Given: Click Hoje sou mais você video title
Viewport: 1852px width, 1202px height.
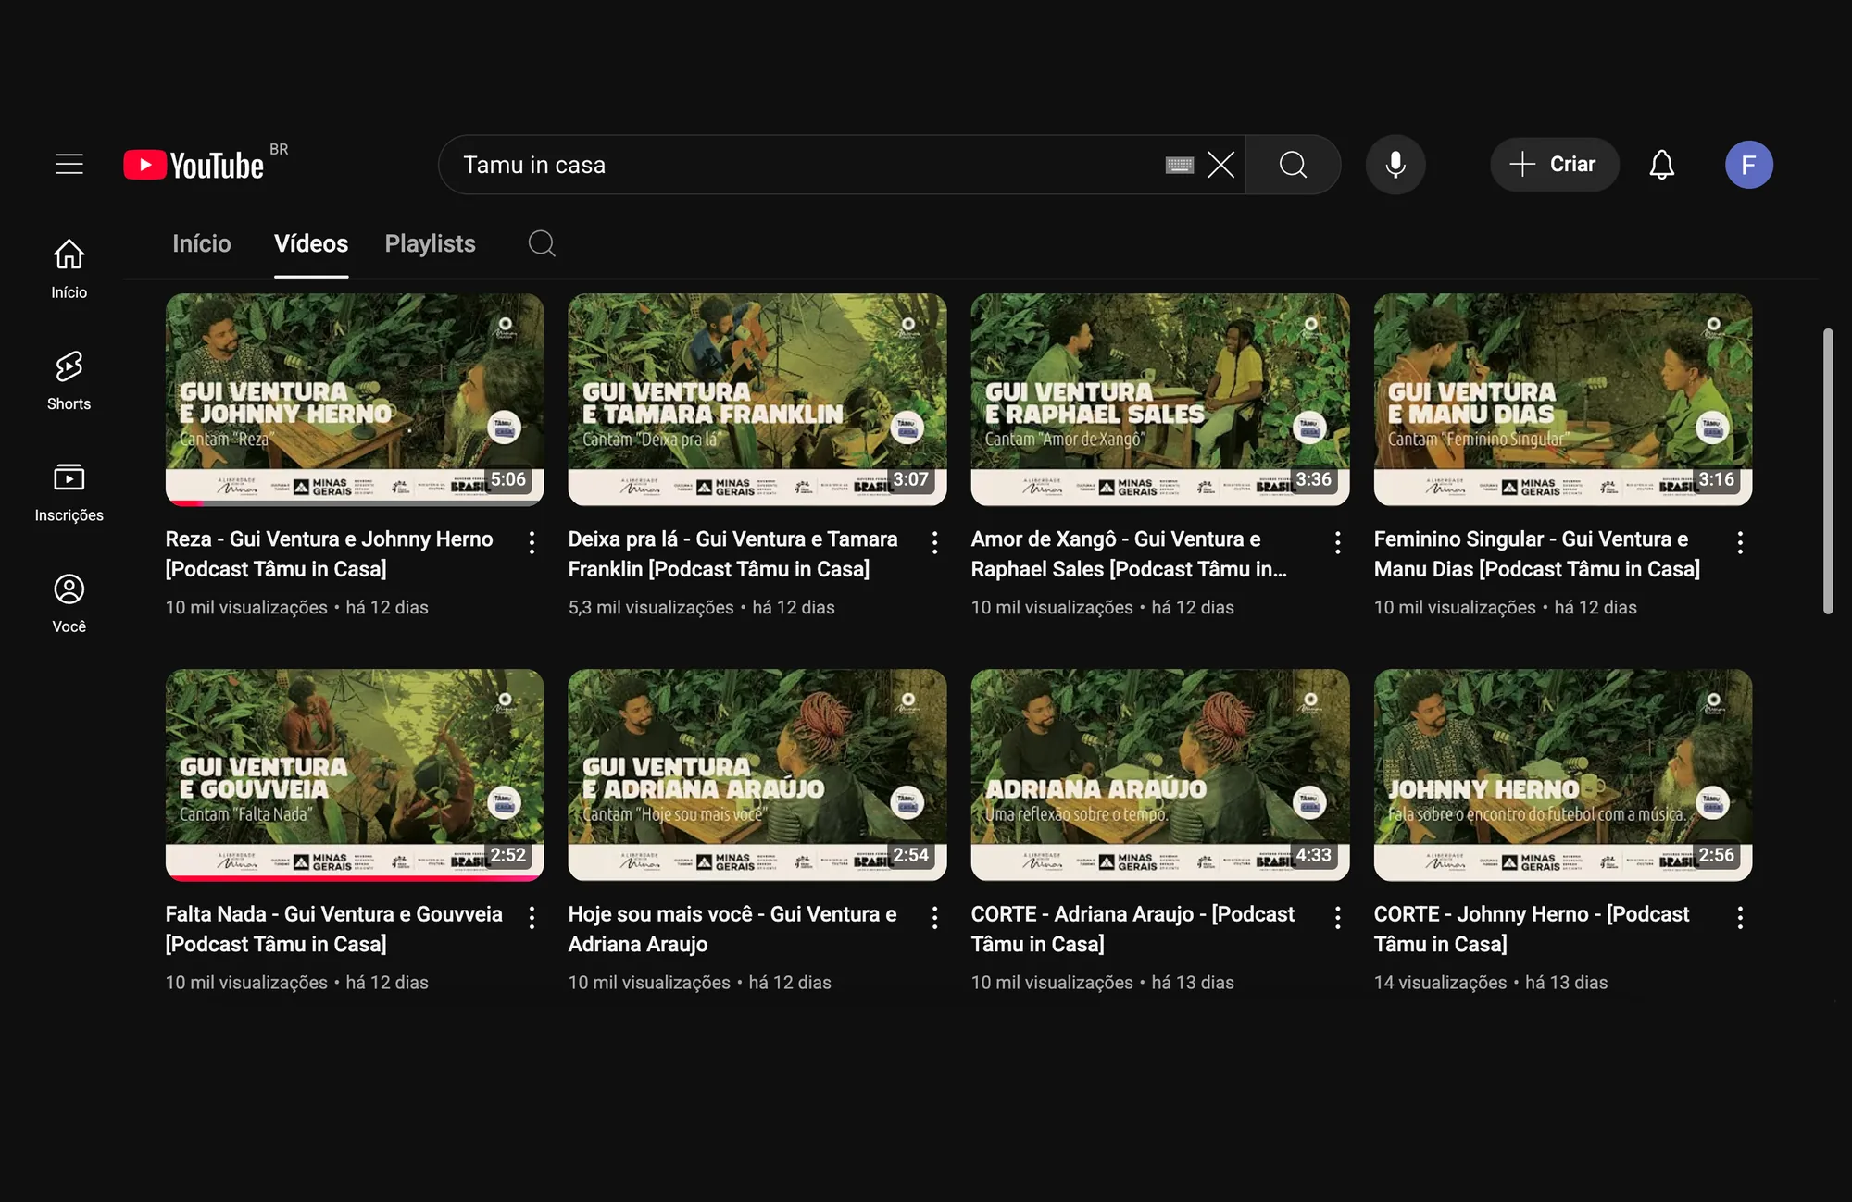Looking at the screenshot, I should 732,928.
